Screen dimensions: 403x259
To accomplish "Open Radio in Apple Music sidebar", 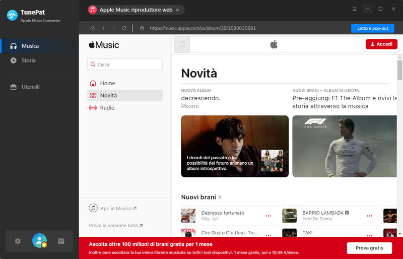I will coord(125,108).
